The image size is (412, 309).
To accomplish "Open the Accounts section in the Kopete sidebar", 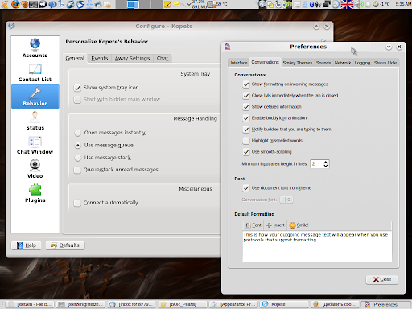I will point(35,48).
